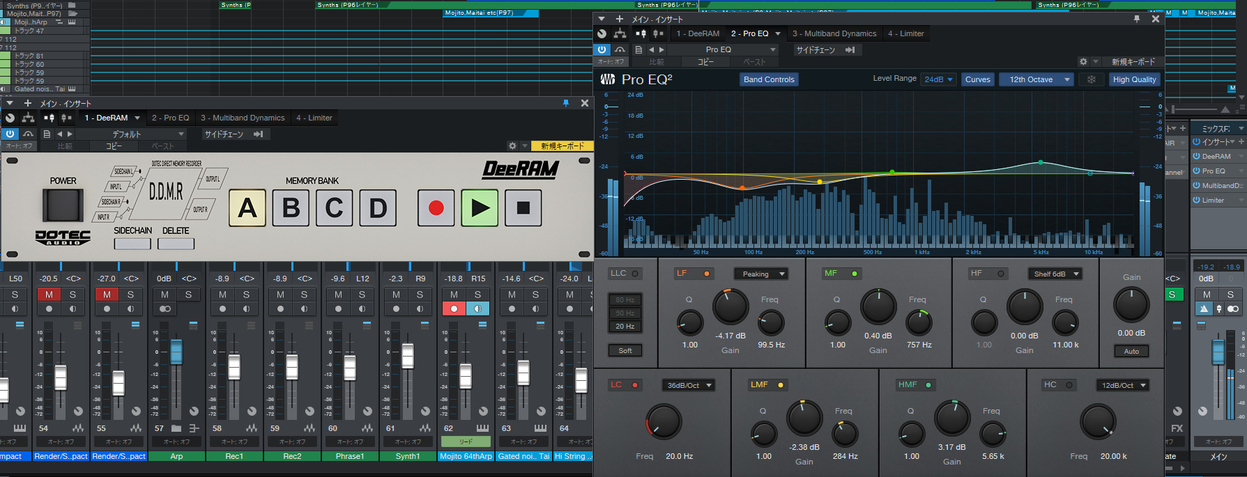Open the 12th Octave spectrum dropdown
The height and width of the screenshot is (477, 1247).
pyautogui.click(x=1036, y=79)
